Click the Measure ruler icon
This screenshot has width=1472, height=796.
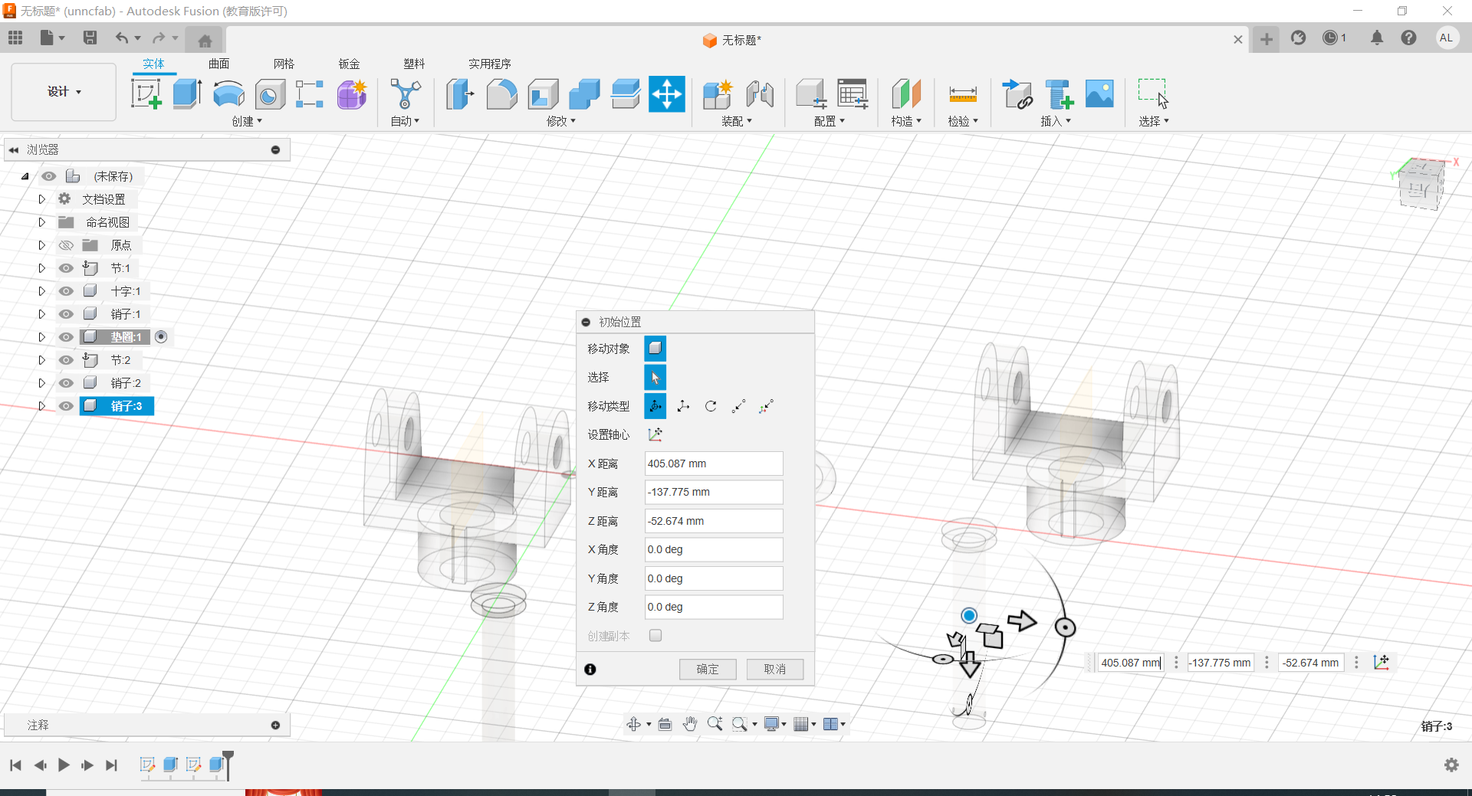click(962, 94)
